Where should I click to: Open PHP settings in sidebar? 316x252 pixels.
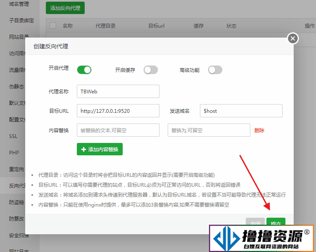14,152
